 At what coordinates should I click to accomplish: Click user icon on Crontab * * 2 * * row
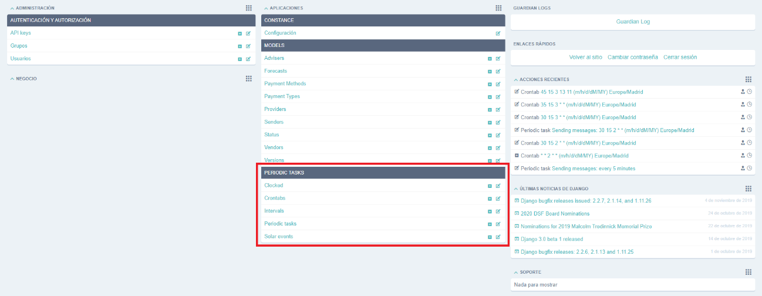(743, 156)
